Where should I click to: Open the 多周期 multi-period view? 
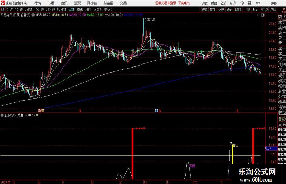pos(98,9)
